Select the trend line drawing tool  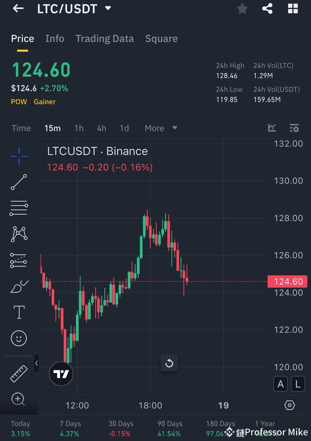coord(19,183)
